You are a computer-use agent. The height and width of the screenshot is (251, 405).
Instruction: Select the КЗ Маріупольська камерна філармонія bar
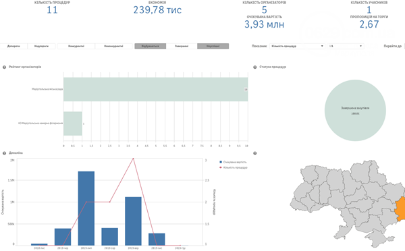[x=73, y=123]
